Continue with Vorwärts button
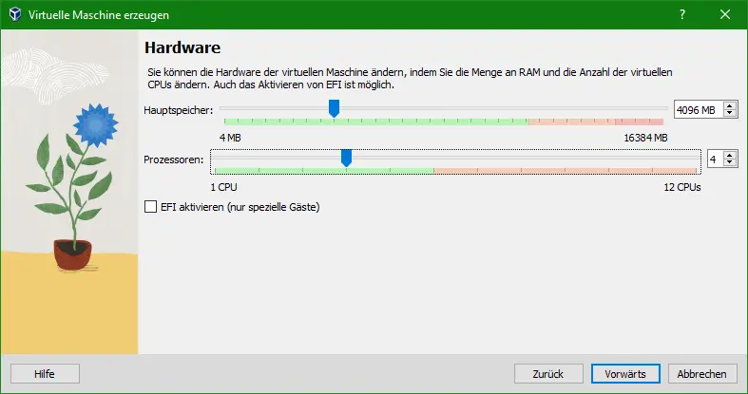Image resolution: width=748 pixels, height=394 pixels. point(625,374)
